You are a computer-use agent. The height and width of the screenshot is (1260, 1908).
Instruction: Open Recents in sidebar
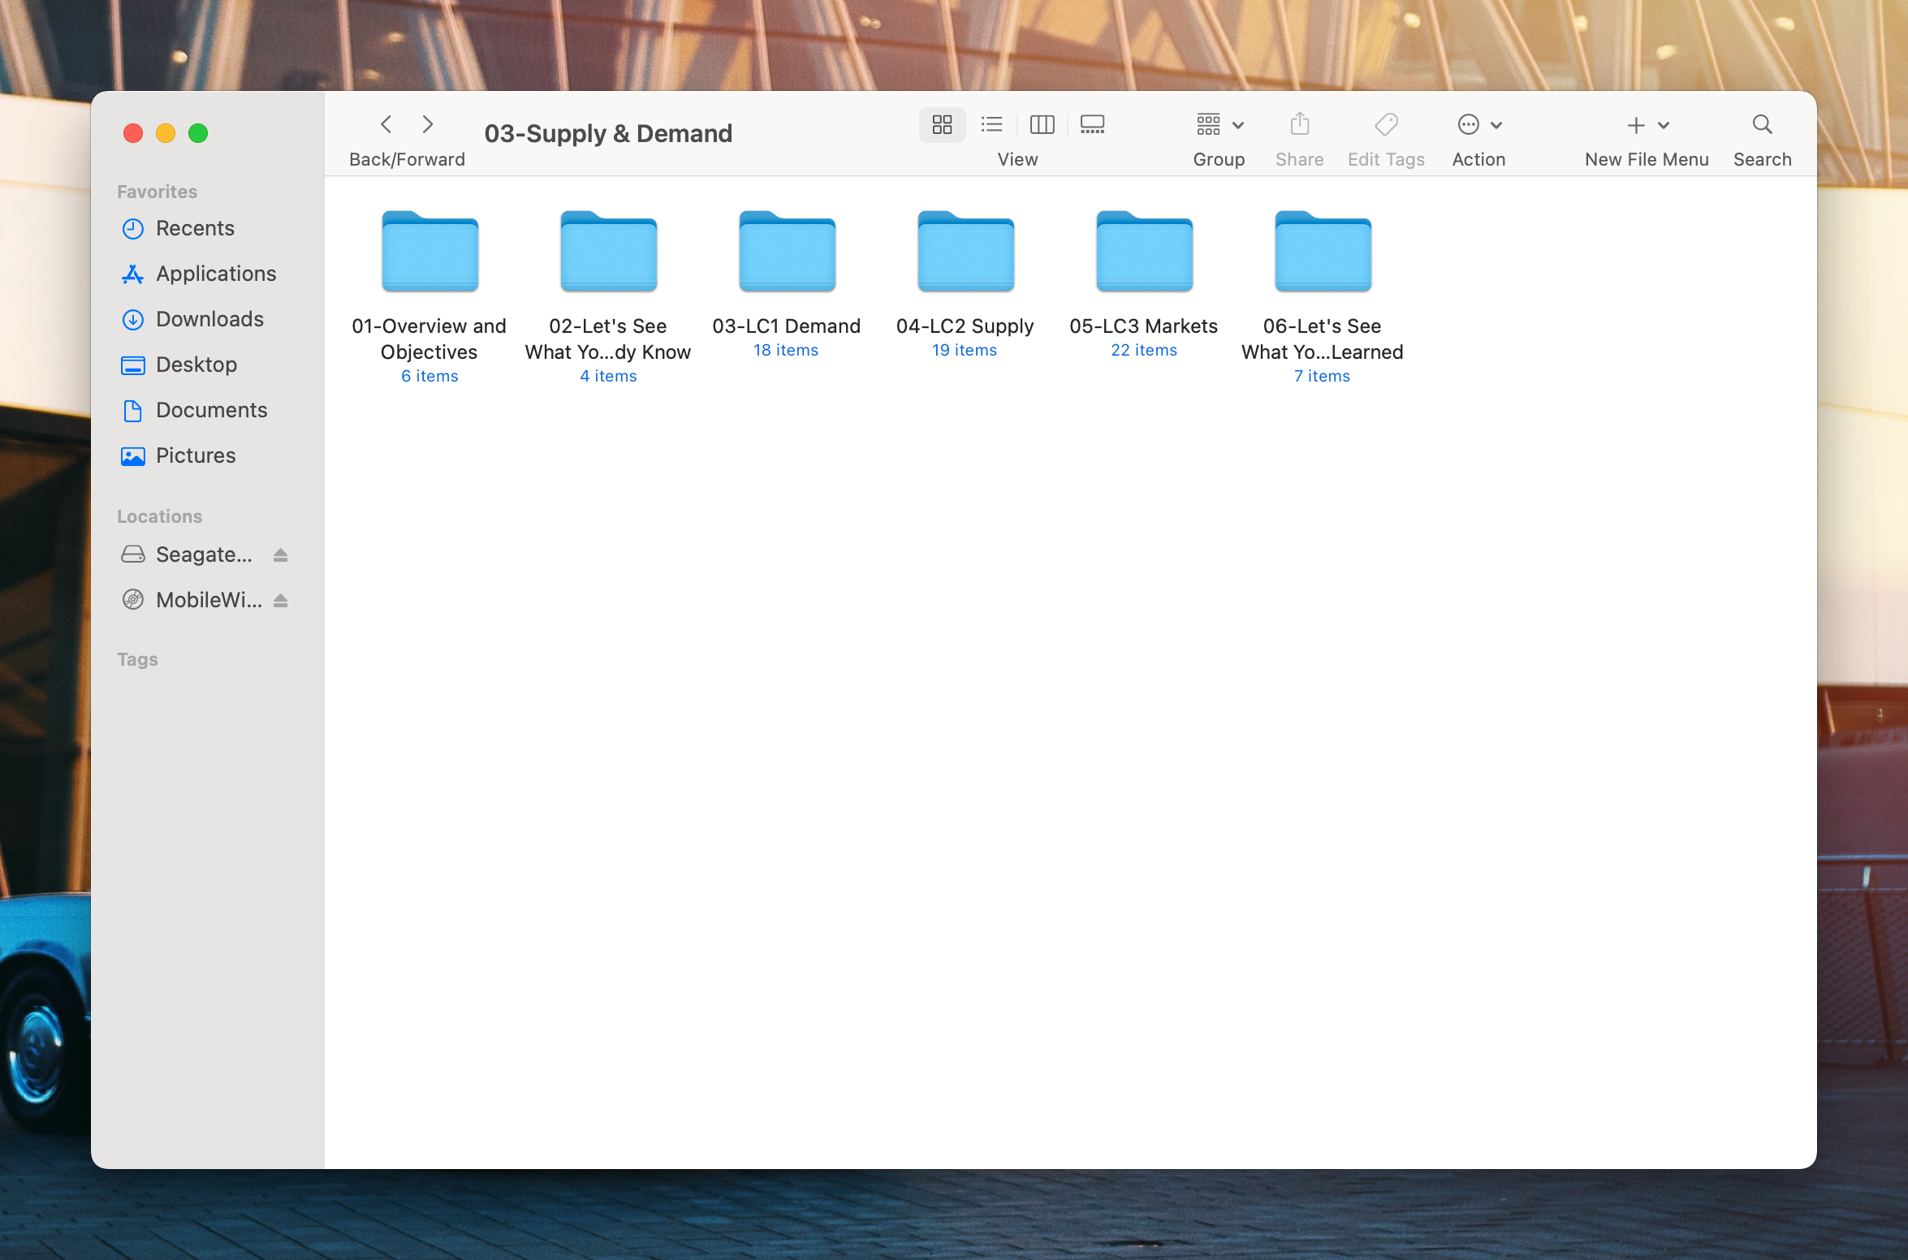point(195,228)
